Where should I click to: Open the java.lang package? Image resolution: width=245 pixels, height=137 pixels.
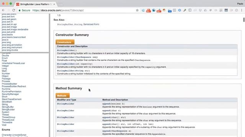pos(6,42)
